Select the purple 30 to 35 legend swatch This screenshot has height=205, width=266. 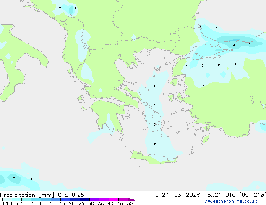[x=94, y=200]
